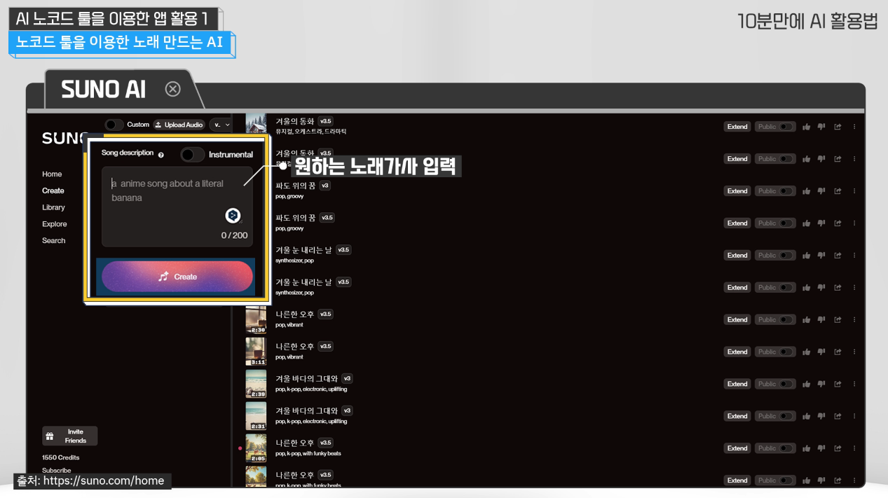
Task: Click the gift icon on Invite Friends
Action: coord(50,436)
